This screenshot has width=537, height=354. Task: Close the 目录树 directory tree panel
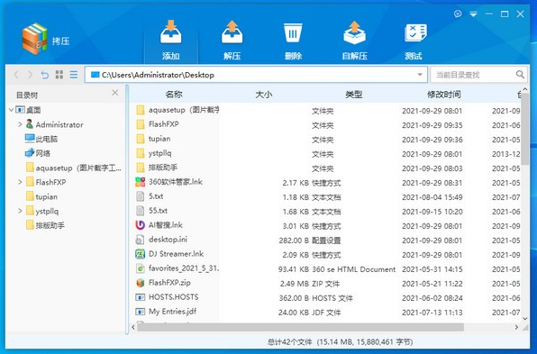click(115, 93)
